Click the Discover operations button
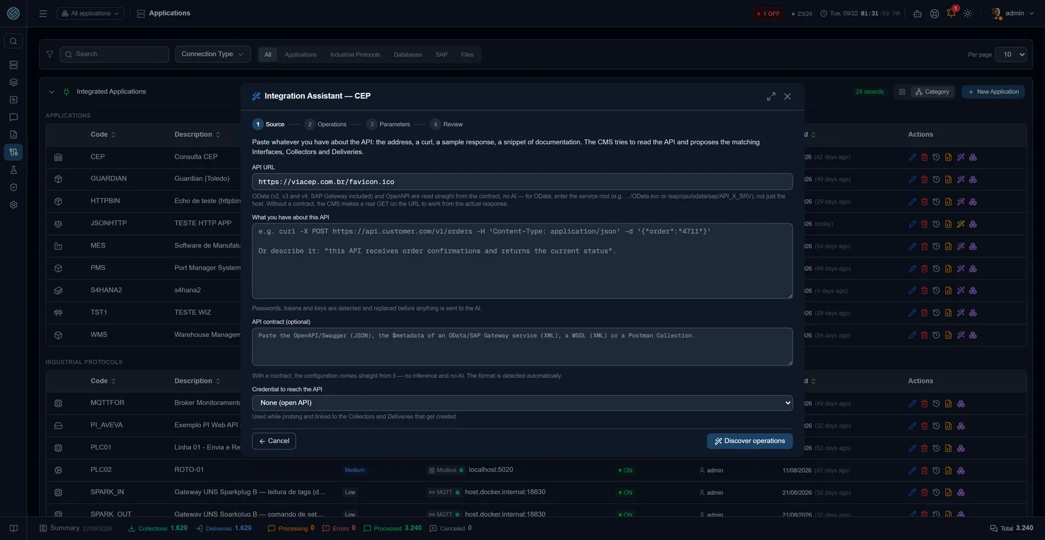 pyautogui.click(x=750, y=441)
